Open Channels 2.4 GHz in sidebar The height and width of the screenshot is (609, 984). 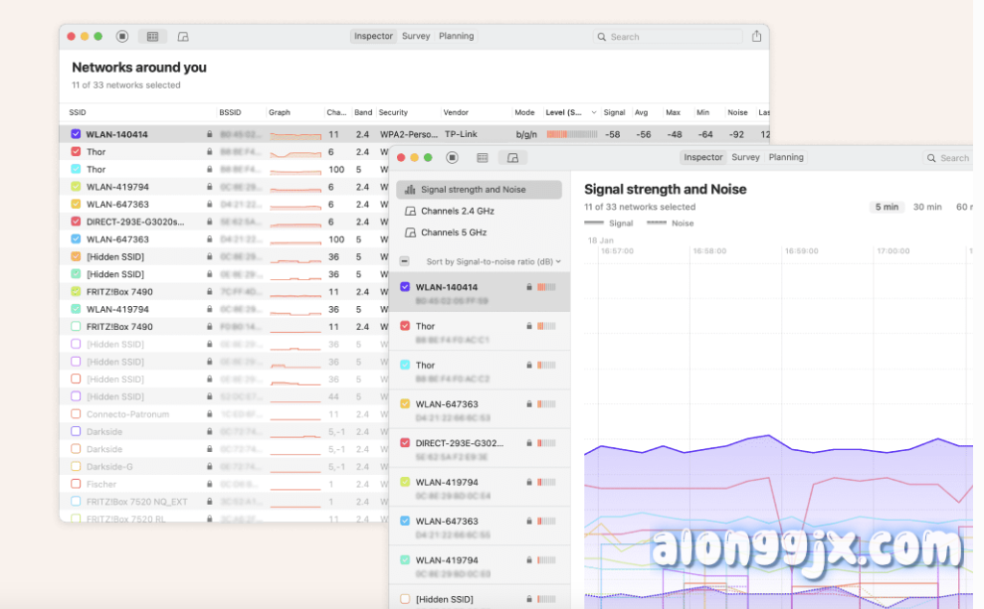457,211
